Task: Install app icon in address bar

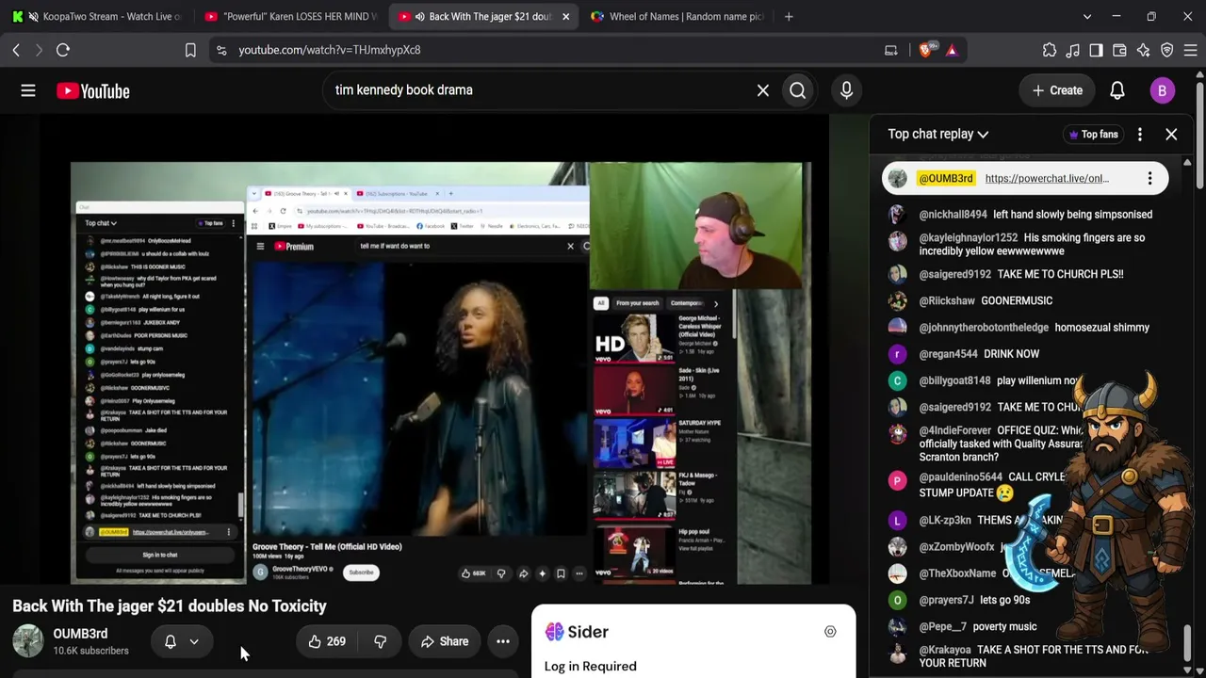Action: (x=890, y=50)
